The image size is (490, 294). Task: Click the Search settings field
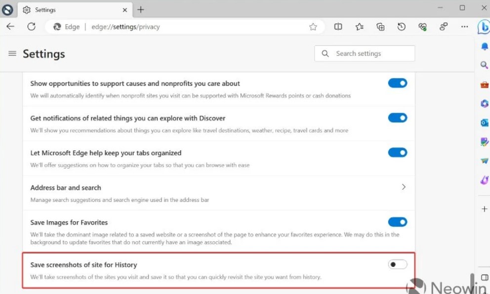pyautogui.click(x=365, y=53)
